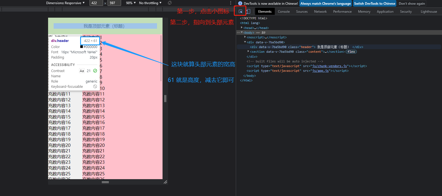Select the DOCTYPE html line
The width and height of the screenshot is (442, 196).
(x=253, y=18)
